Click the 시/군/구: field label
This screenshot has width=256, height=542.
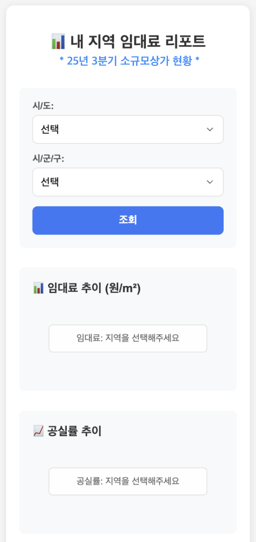(x=48, y=159)
